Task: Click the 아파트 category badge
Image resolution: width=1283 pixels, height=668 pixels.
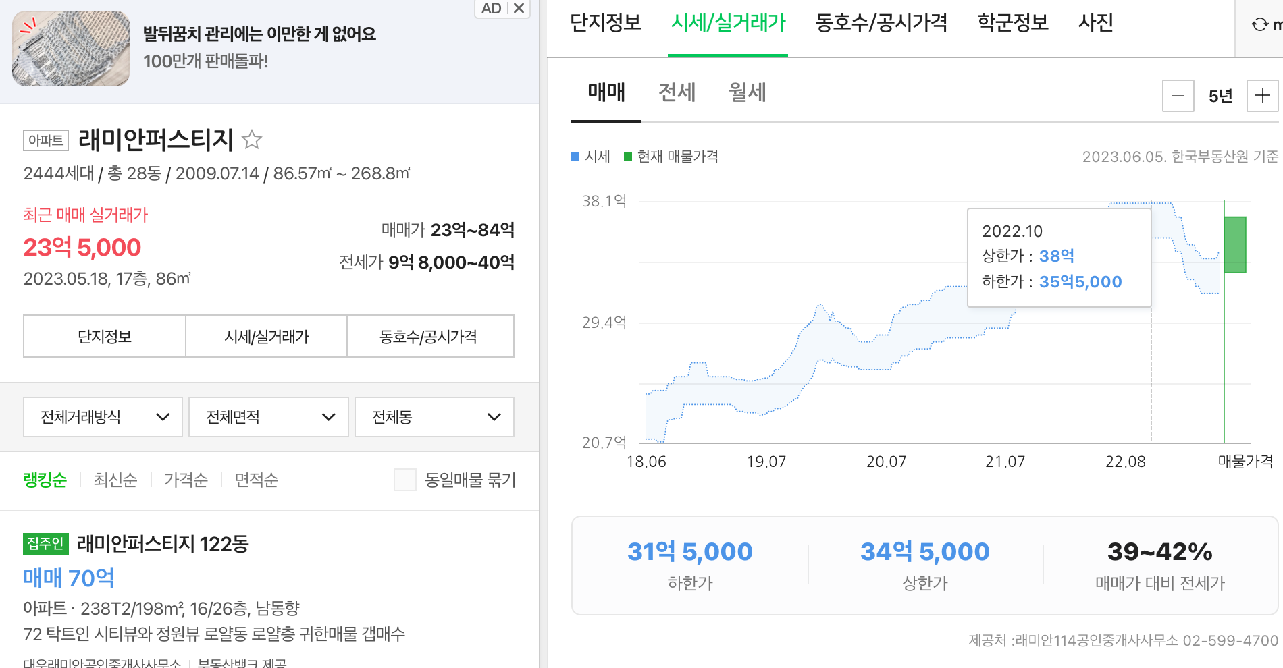Action: point(46,140)
